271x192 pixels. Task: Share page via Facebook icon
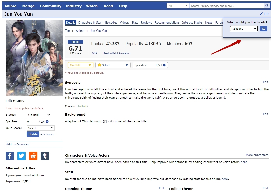[10, 156]
